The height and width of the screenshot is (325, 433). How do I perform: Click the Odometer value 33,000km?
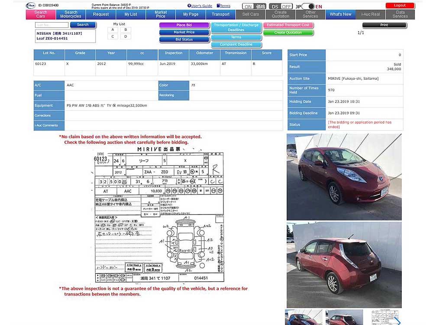tap(199, 64)
